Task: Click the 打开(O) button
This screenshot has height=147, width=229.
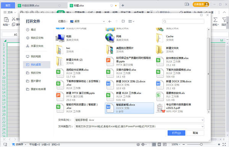Action: [176, 133]
